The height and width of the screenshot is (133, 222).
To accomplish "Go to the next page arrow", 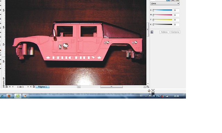I will [x=28, y=87].
